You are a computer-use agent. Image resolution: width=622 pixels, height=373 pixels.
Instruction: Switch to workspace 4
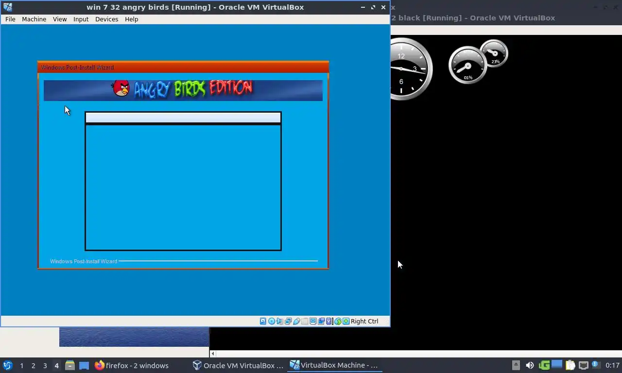[x=56, y=365]
